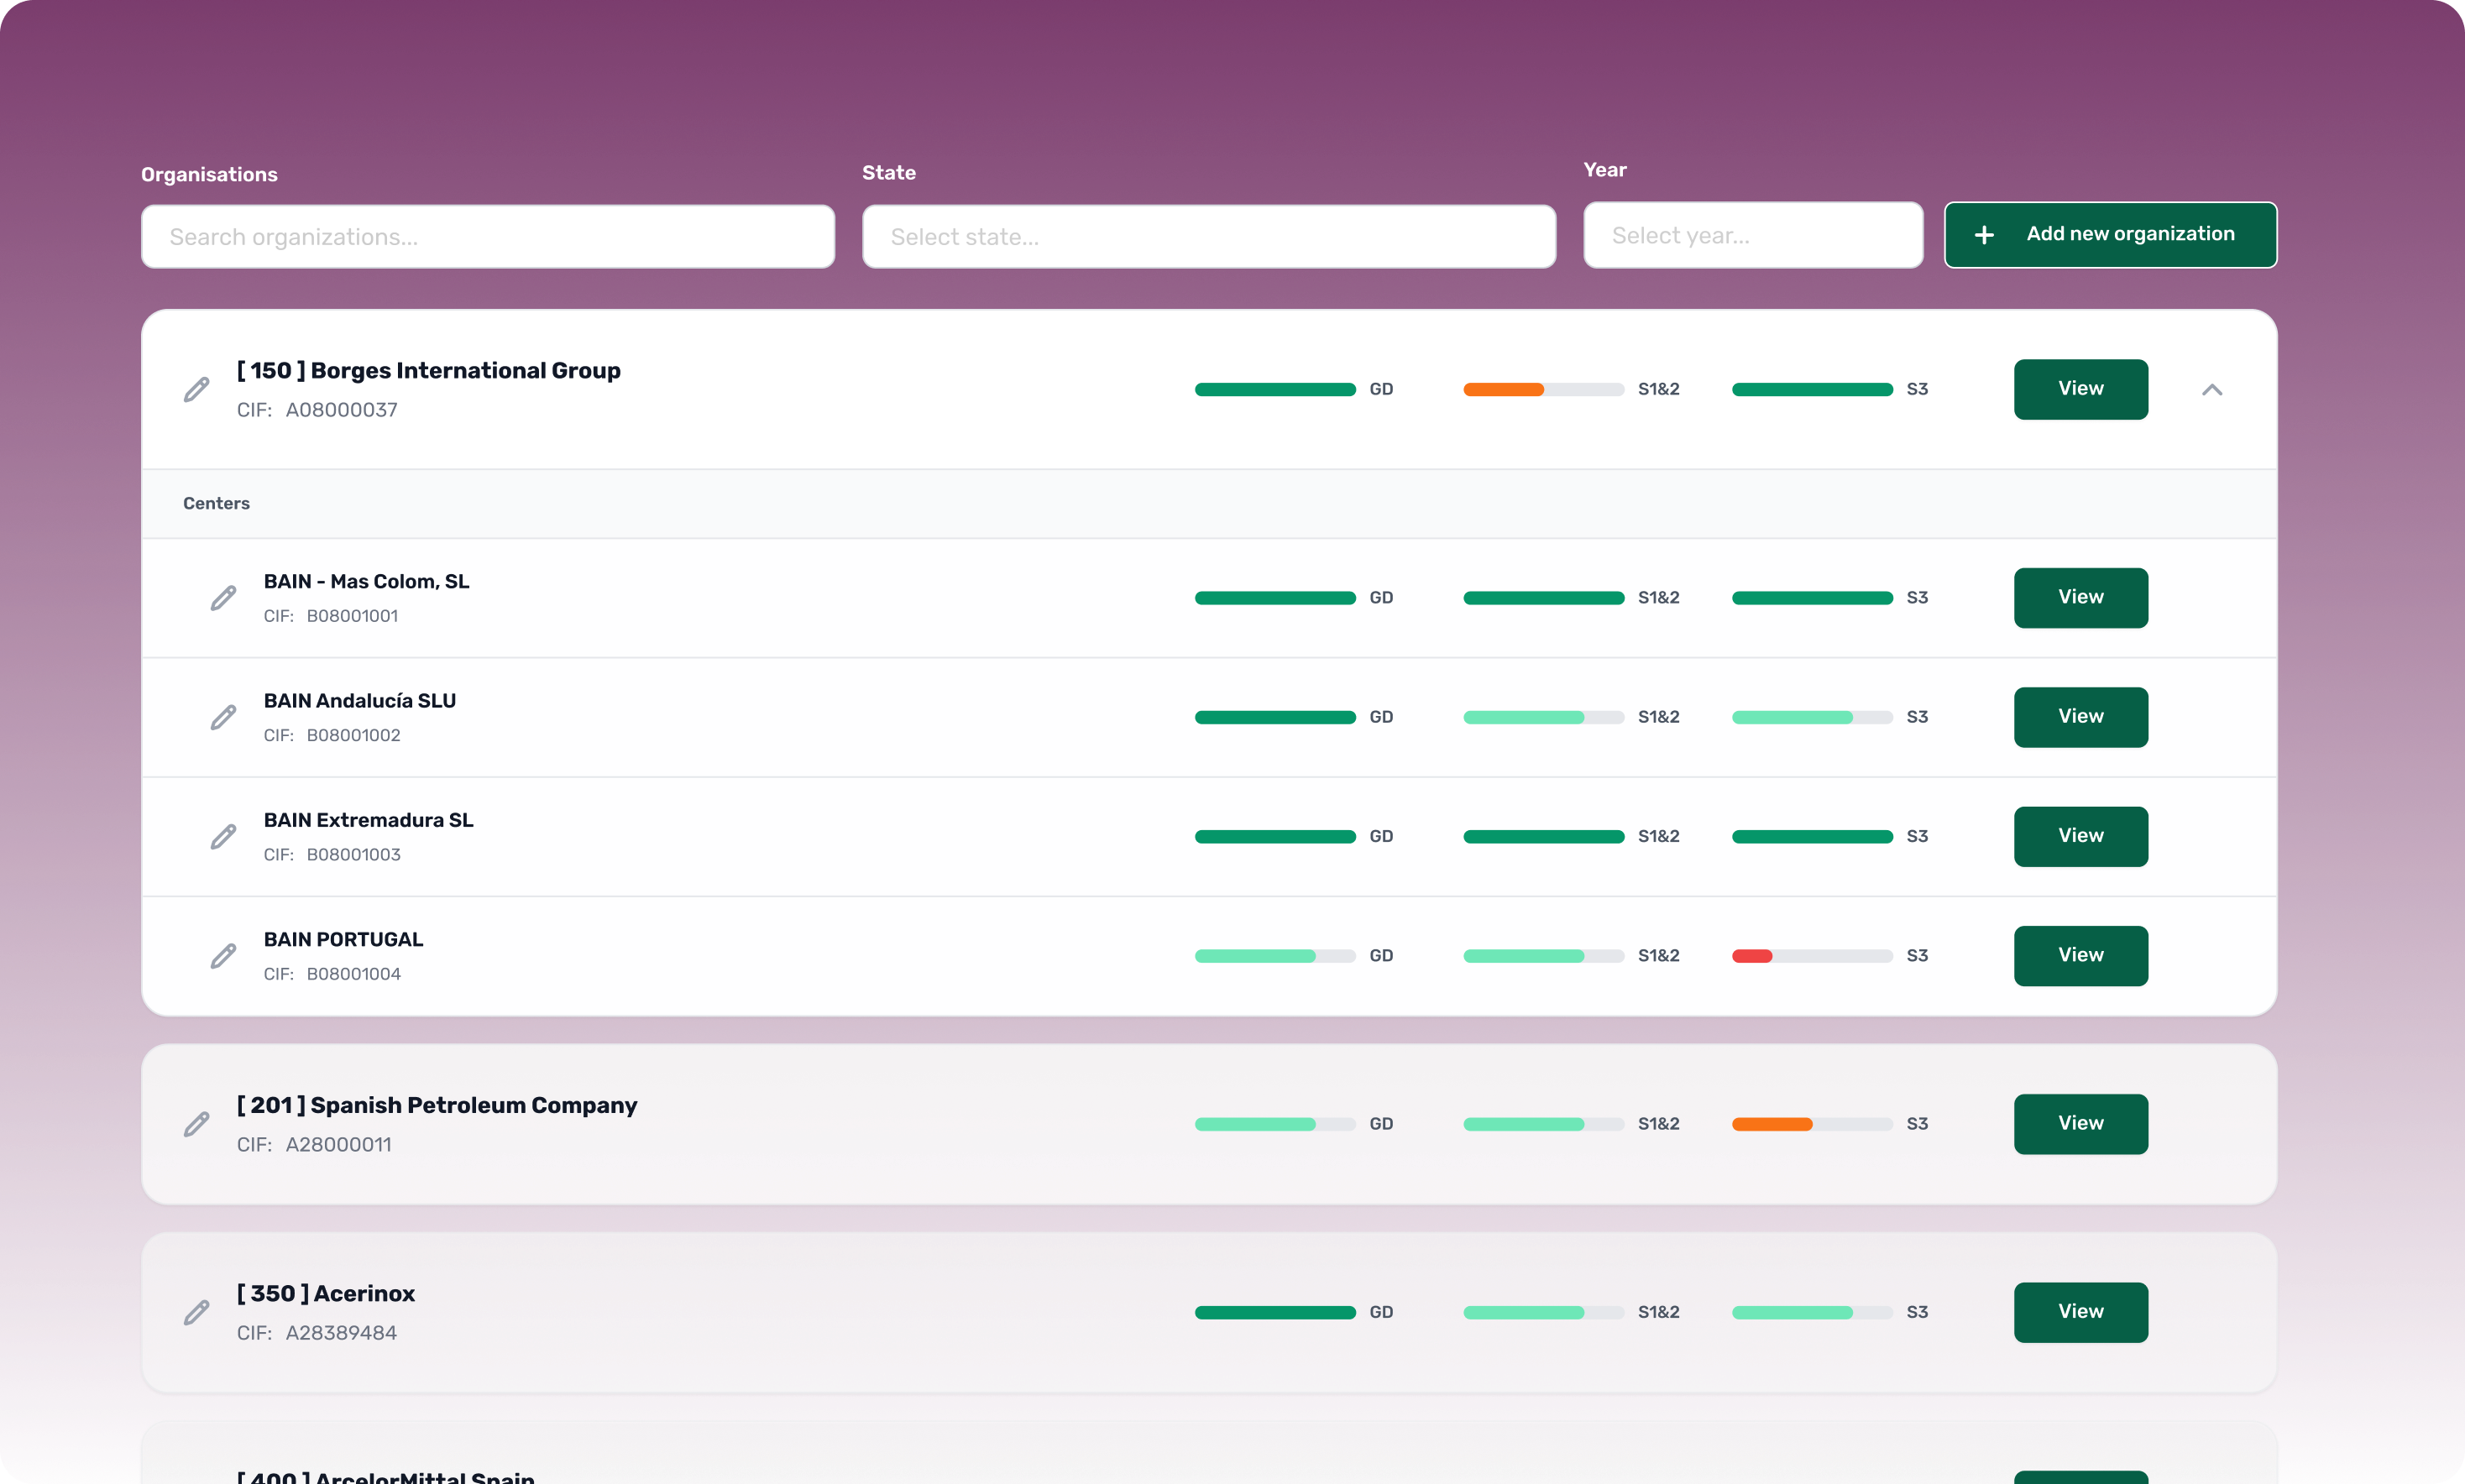Click the edit pencil beside BAIN Andalucía SLU
Screen dimensions: 2465x1484
coord(224,717)
